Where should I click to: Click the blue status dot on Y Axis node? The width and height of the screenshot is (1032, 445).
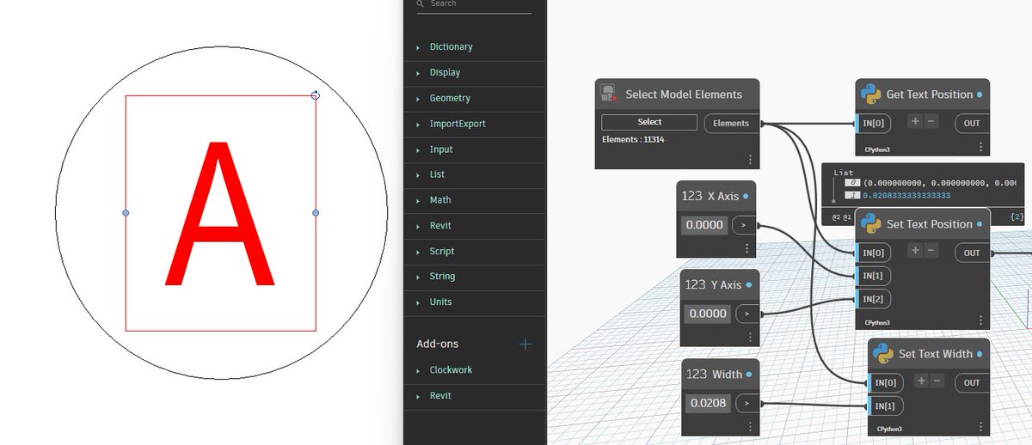click(748, 284)
